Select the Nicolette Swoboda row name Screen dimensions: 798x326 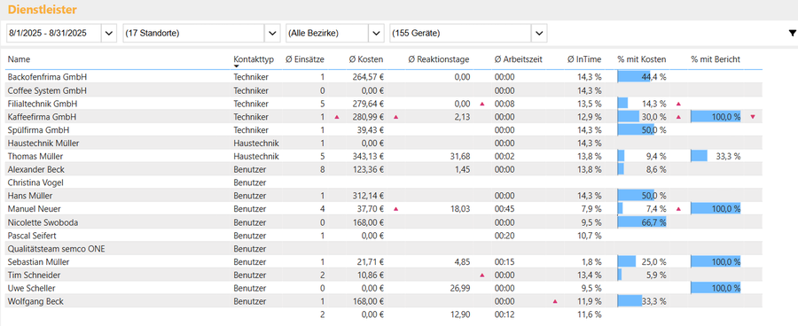tap(43, 222)
